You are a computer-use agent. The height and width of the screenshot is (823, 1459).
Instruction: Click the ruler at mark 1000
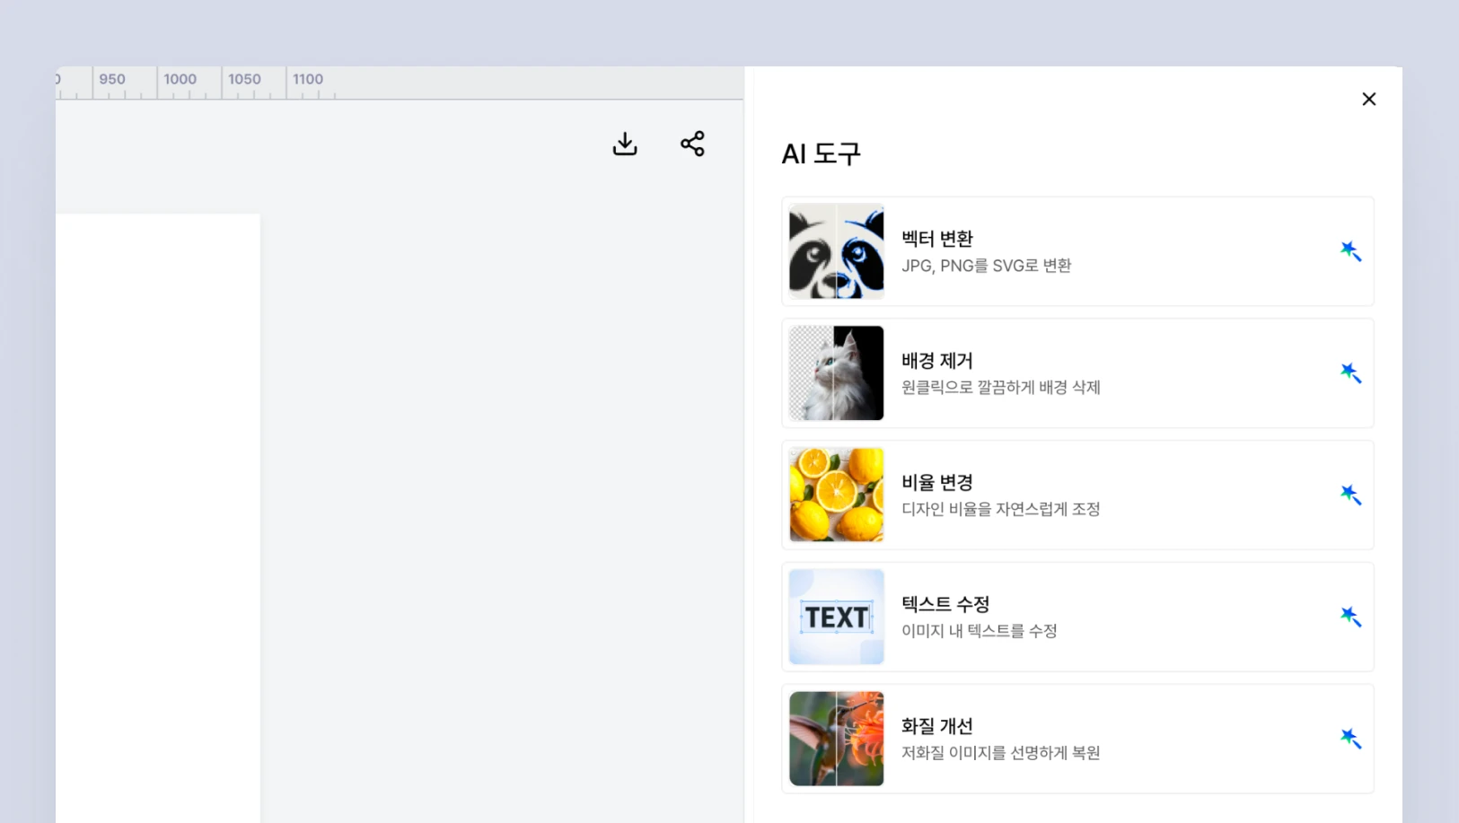click(x=180, y=79)
